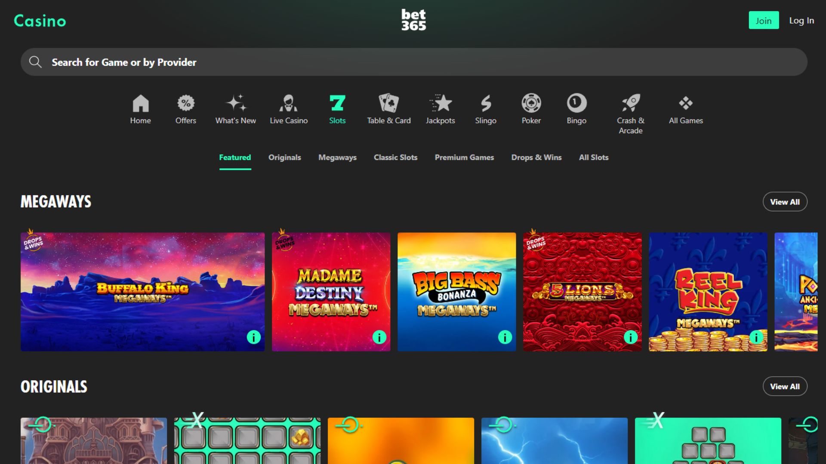Image resolution: width=826 pixels, height=464 pixels.
Task: Switch to the Featured tab
Action: pos(235,157)
